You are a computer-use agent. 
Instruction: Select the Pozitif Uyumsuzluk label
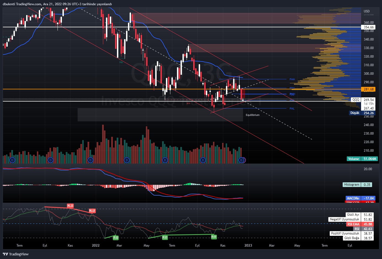pos(345,233)
